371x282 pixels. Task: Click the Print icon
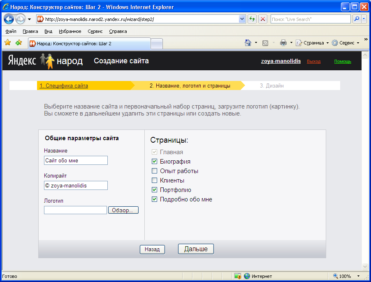283,43
